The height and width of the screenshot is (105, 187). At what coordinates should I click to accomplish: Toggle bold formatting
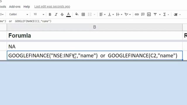click(50, 14)
